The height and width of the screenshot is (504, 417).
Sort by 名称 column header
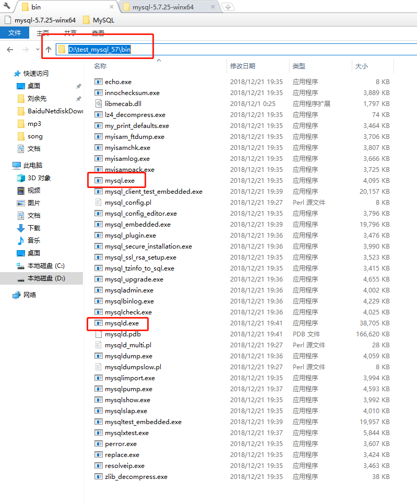coord(100,66)
